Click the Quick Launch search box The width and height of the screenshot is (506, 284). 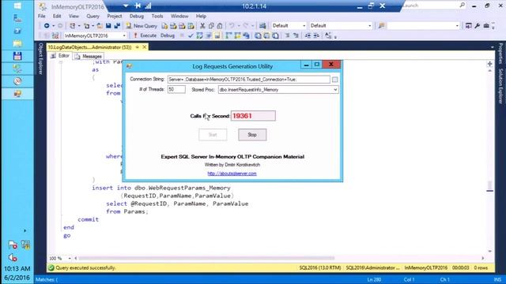(x=434, y=6)
